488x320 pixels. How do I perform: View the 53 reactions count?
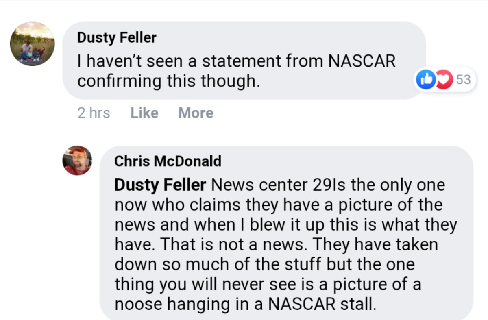coord(463,80)
